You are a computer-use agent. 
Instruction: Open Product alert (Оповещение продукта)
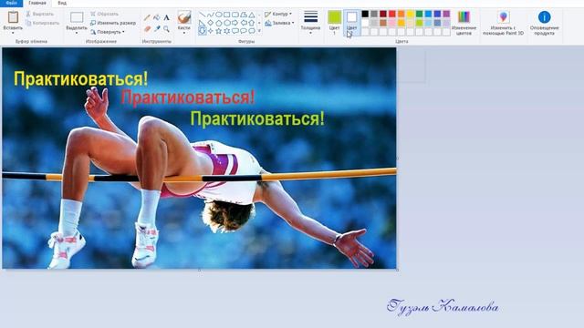point(544,23)
